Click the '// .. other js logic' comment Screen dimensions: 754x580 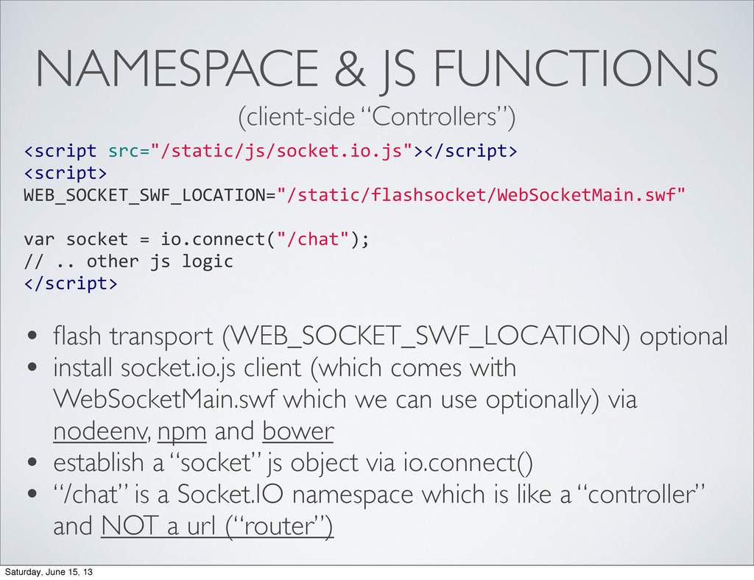click(128, 261)
